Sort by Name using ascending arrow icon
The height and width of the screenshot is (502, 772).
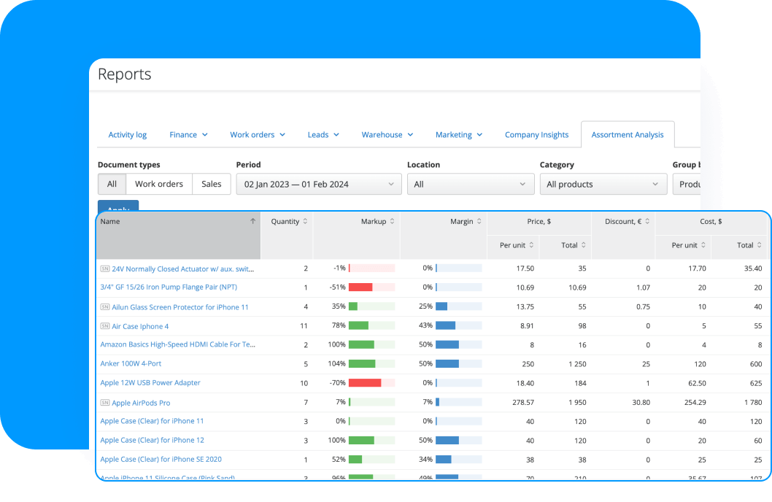click(253, 221)
